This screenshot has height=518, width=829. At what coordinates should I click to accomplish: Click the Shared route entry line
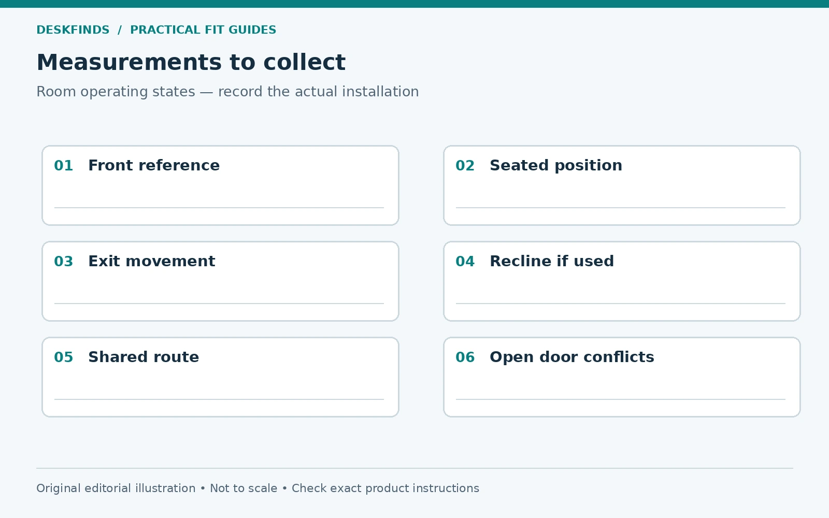click(x=219, y=399)
